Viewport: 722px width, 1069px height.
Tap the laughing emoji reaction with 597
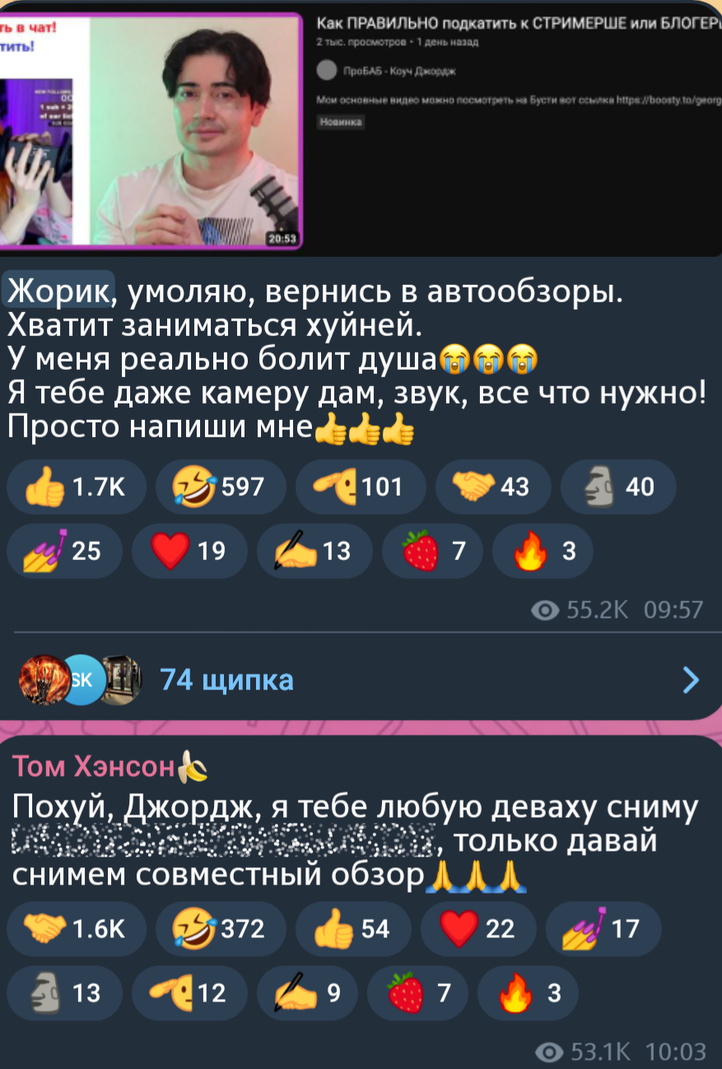tap(220, 488)
